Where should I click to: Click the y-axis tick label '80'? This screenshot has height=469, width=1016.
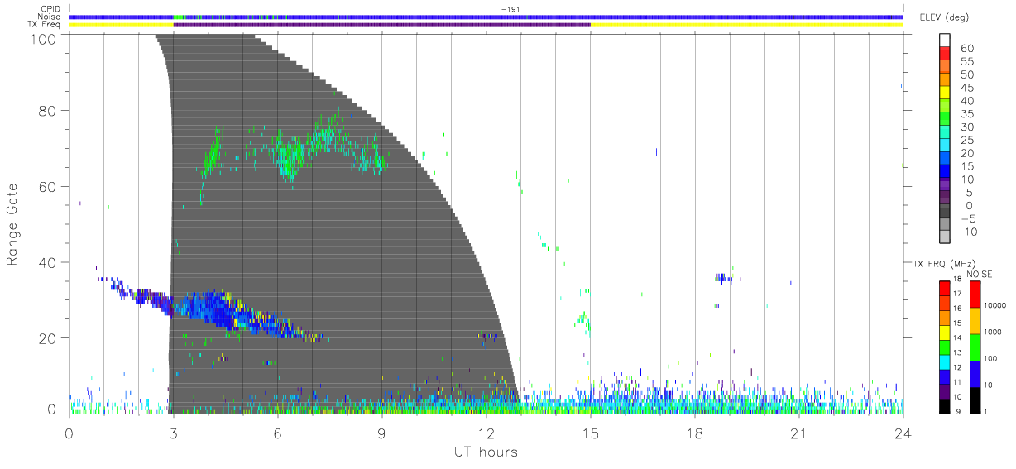click(x=49, y=111)
